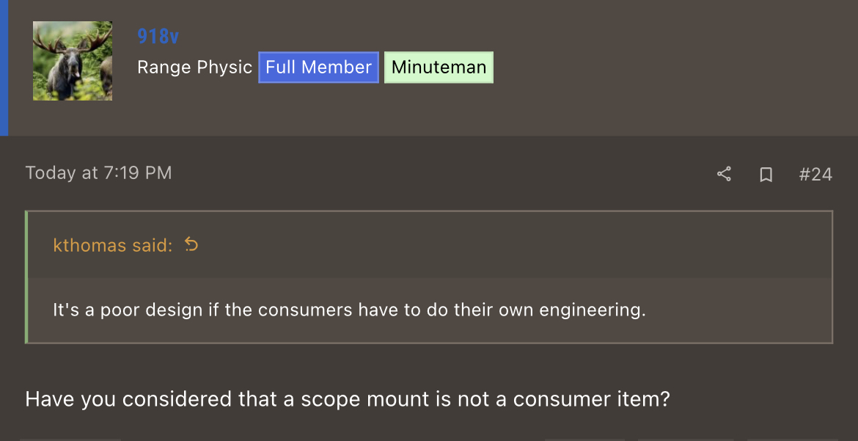The height and width of the screenshot is (441, 858).
Task: Click the 'Range Physic' user title
Action: pyautogui.click(x=194, y=68)
